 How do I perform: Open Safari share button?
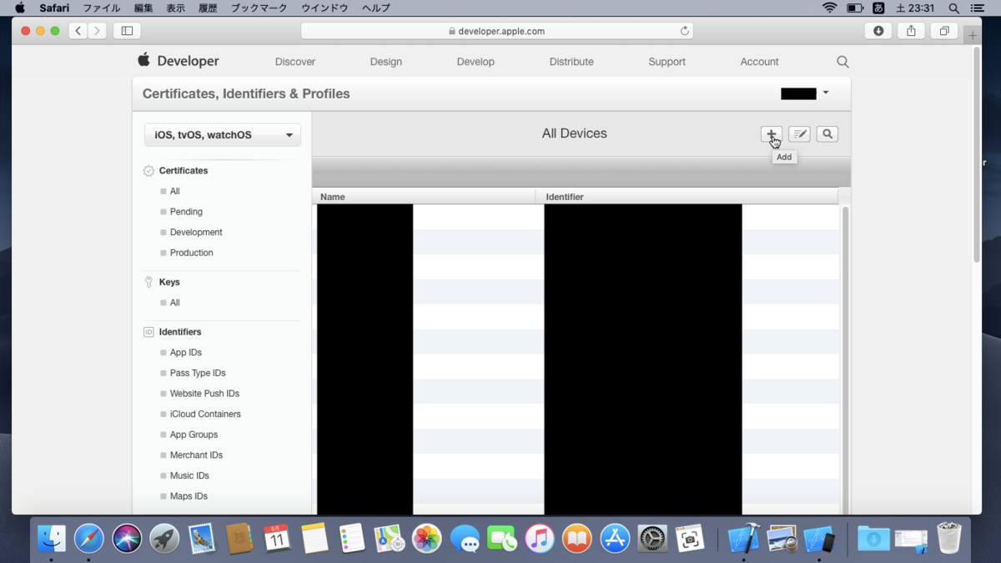(911, 31)
